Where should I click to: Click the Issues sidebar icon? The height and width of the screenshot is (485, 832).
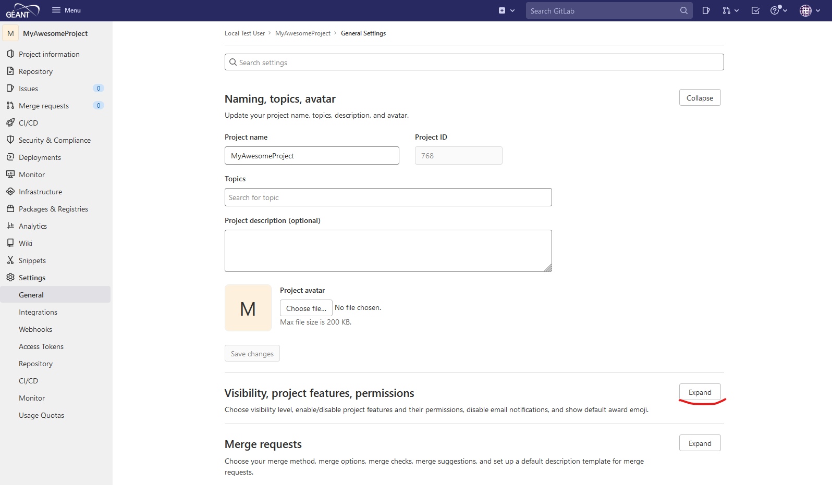point(10,89)
